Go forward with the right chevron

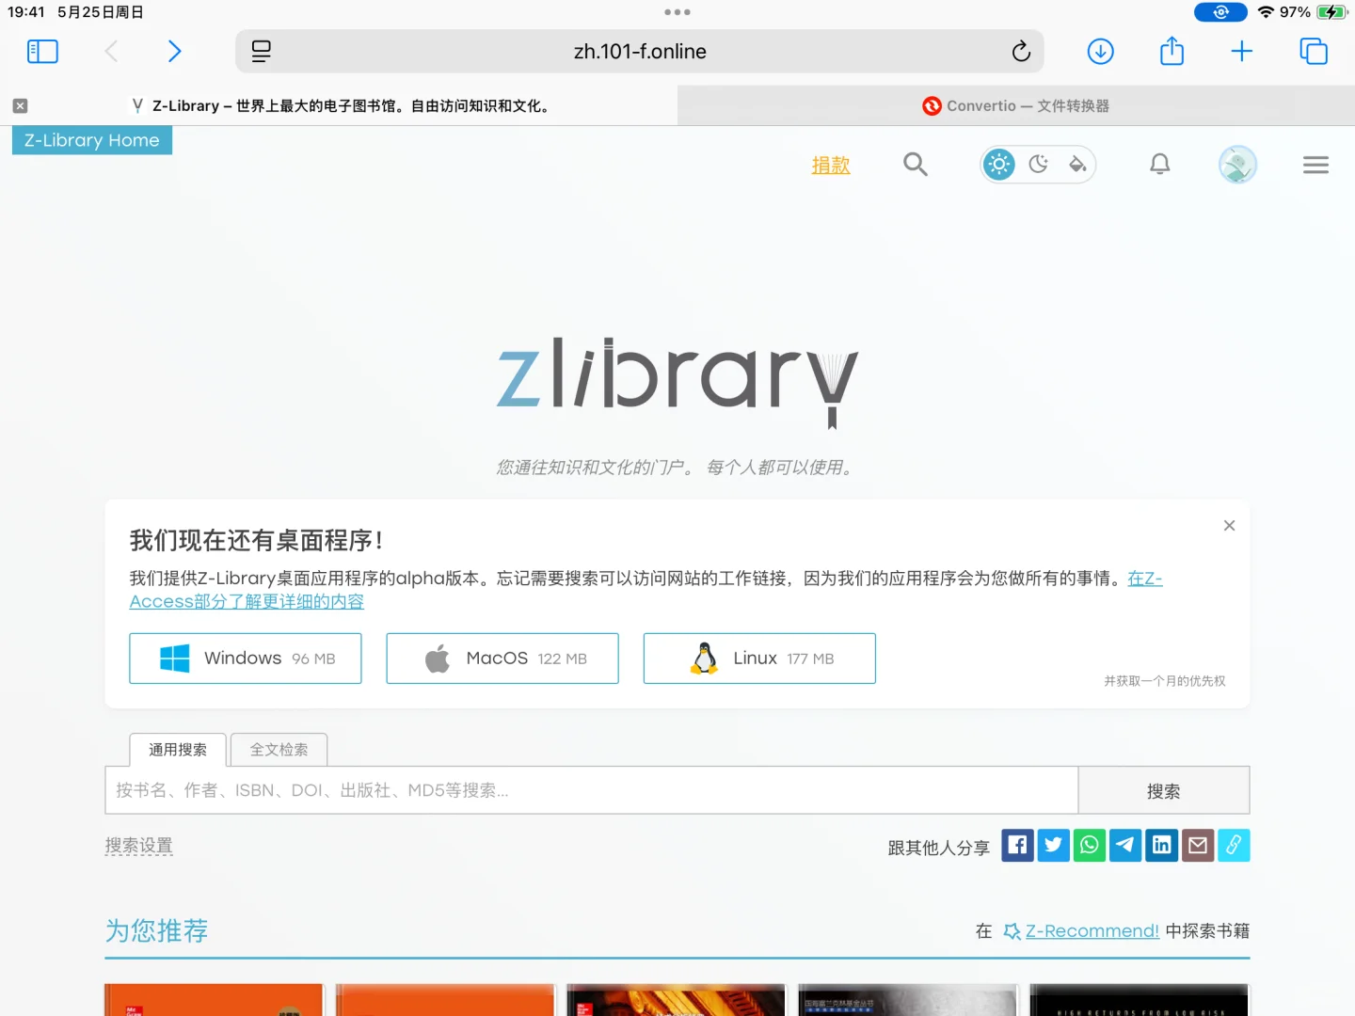[x=174, y=51]
